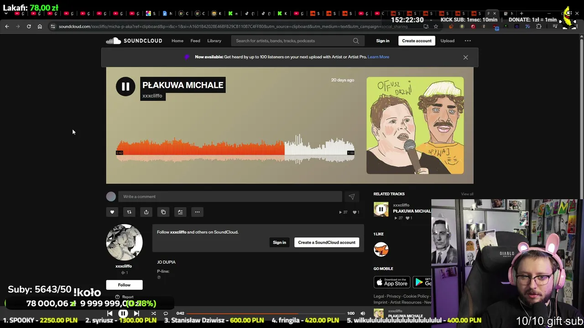Click the soundcloud.com address bar
The image size is (584, 328).
tap(233, 26)
